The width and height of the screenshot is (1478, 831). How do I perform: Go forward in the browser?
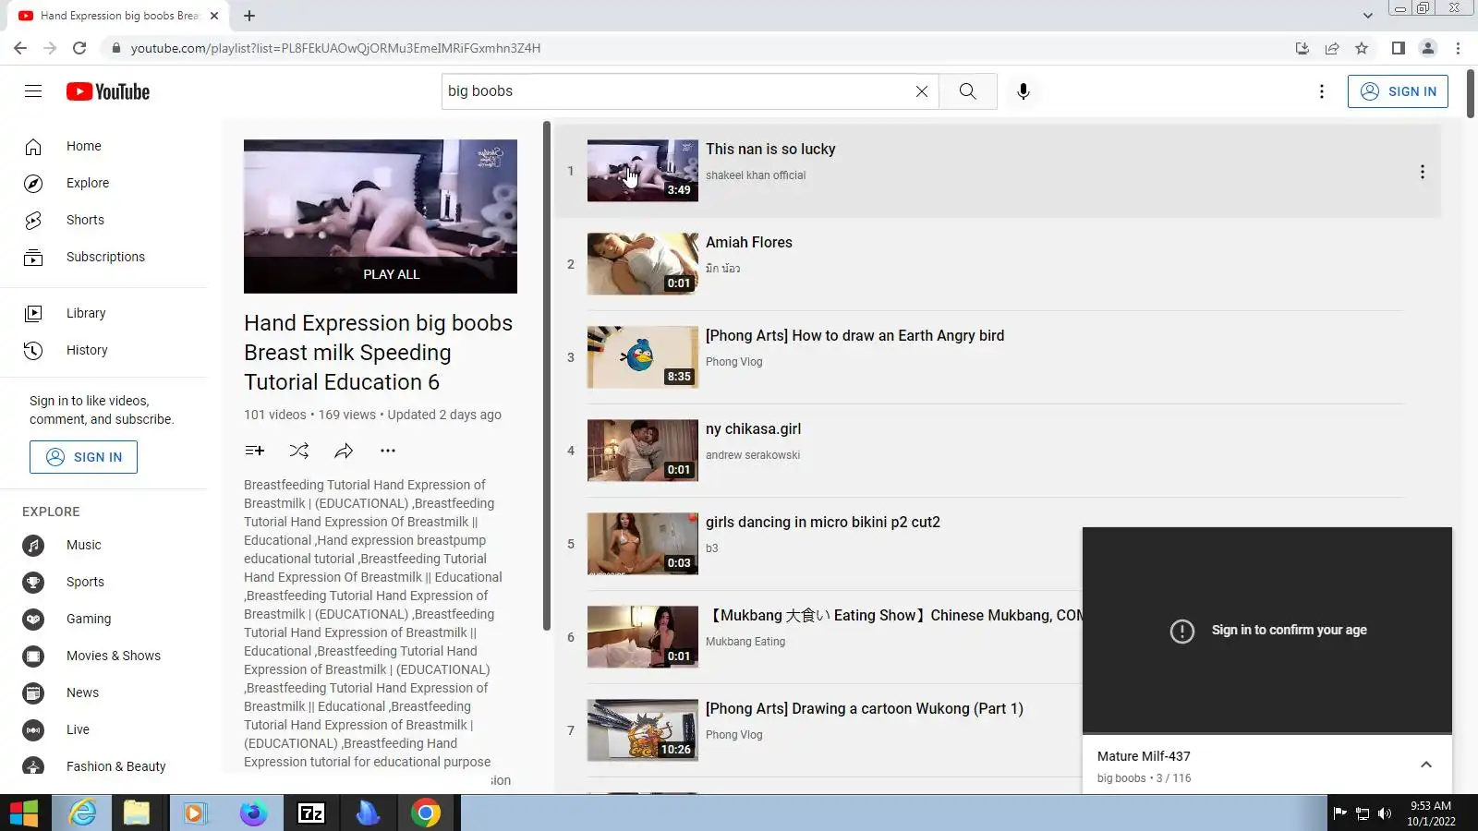click(x=50, y=48)
